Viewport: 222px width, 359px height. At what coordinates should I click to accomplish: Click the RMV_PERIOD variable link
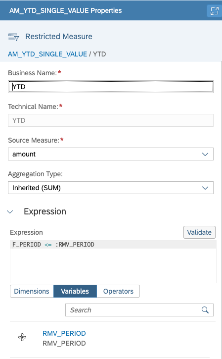point(64,333)
